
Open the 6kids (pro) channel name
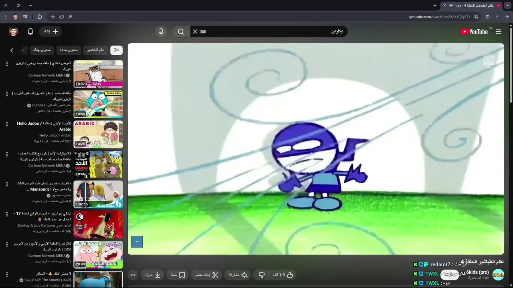coord(477,272)
